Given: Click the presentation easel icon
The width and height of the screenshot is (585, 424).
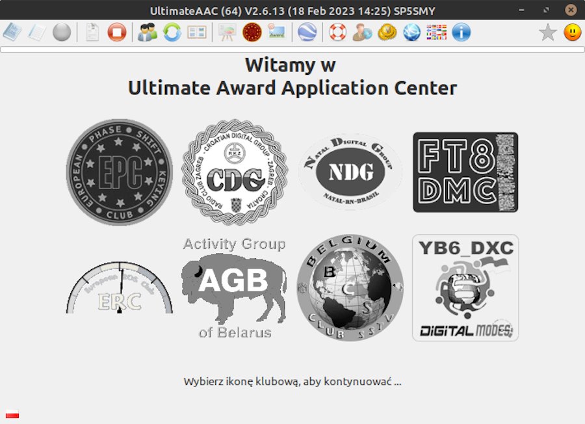Looking at the screenshot, I should pyautogui.click(x=227, y=32).
